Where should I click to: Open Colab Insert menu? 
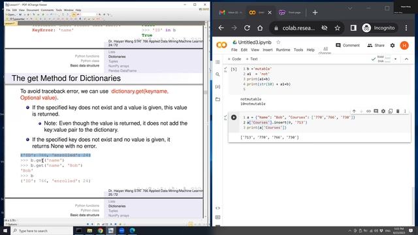[267, 50]
